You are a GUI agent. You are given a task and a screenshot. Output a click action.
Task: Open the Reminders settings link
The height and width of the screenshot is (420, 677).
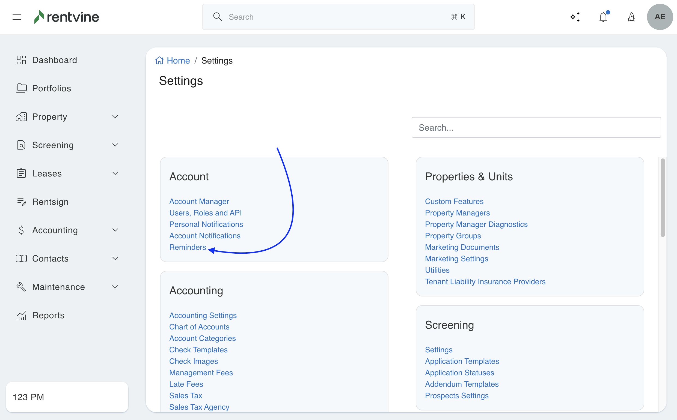[x=188, y=247]
